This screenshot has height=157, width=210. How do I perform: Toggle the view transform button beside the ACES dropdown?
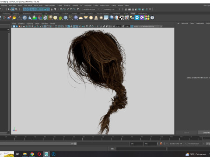click(132, 26)
